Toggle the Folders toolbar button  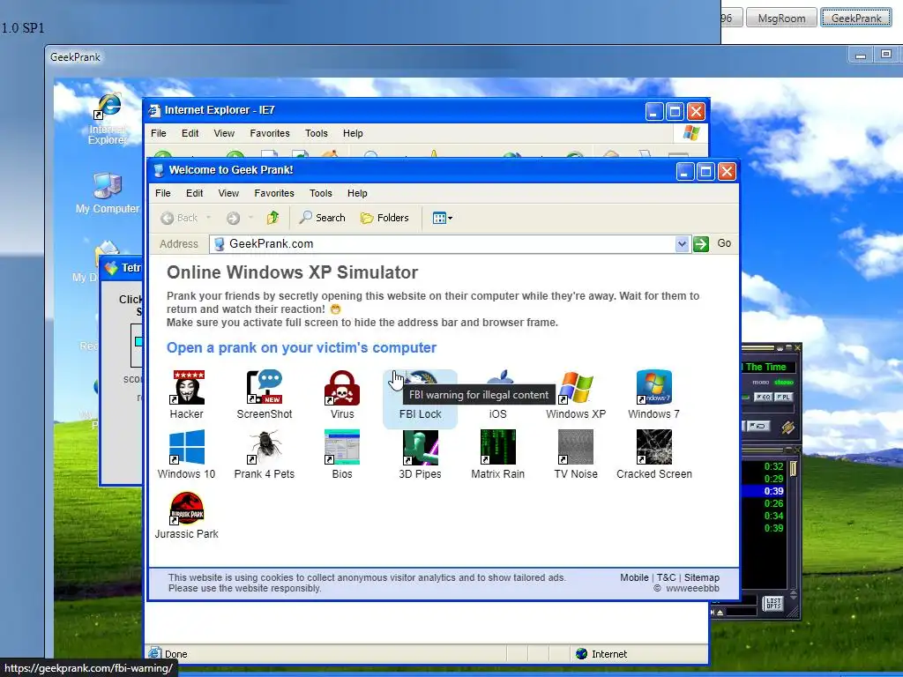coord(384,218)
